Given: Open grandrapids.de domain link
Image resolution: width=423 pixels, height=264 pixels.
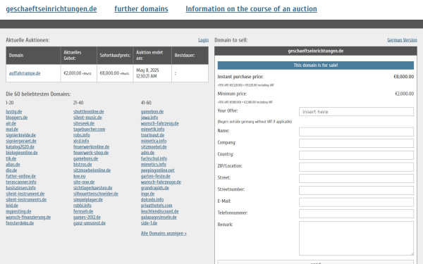Looking at the screenshot, I should point(155,188).
